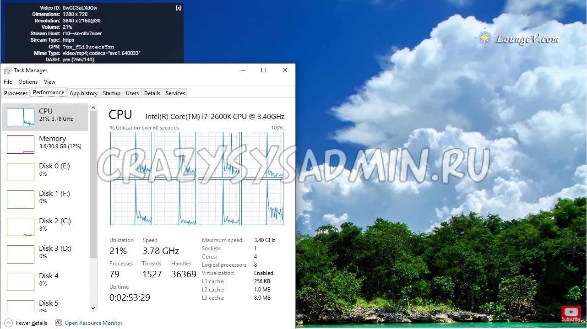The height and width of the screenshot is (329, 587).
Task: Select the Disk 4 graph thumbnail
Action: coord(21,282)
